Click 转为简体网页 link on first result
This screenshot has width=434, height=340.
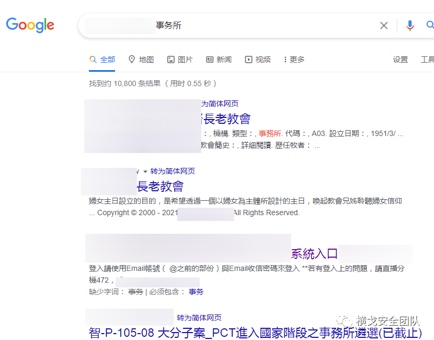[220, 104]
